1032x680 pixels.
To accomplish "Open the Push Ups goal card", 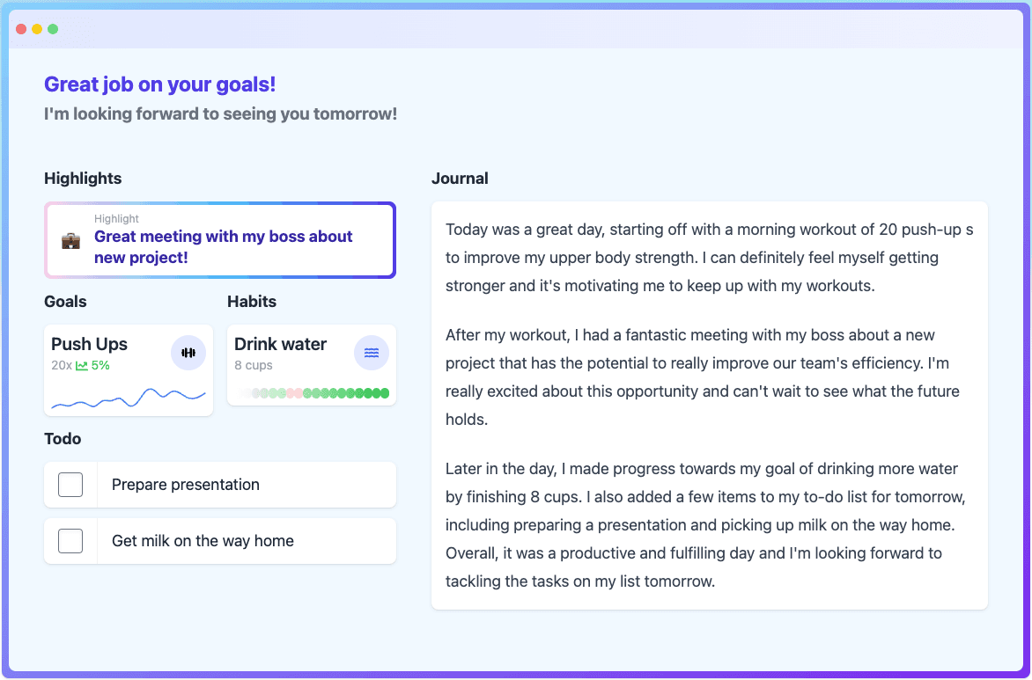I will tap(129, 370).
